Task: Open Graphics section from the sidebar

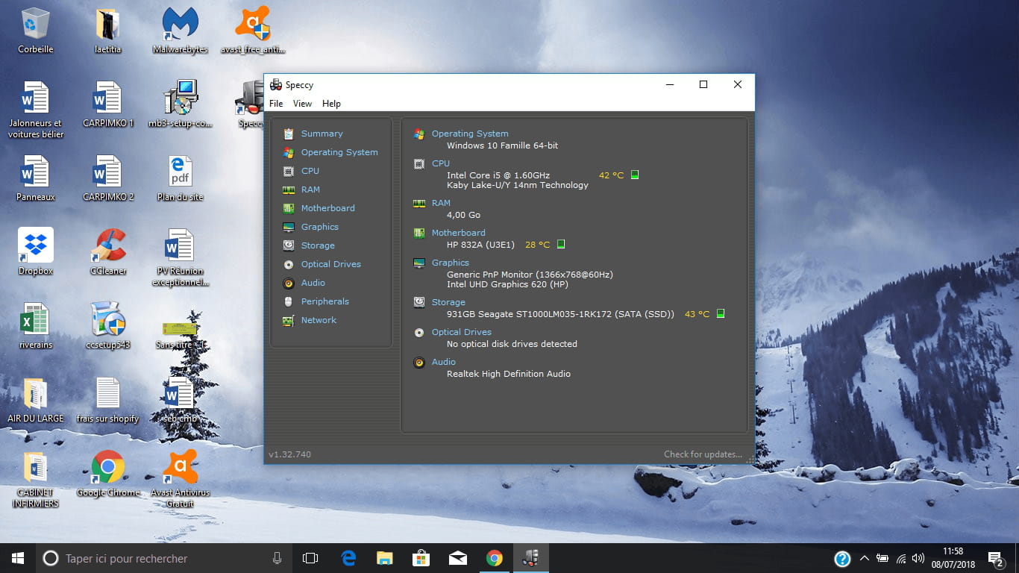Action: (319, 227)
